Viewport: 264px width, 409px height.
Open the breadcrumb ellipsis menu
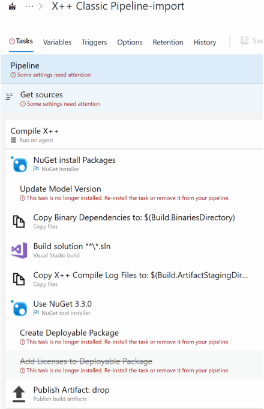[x=29, y=7]
